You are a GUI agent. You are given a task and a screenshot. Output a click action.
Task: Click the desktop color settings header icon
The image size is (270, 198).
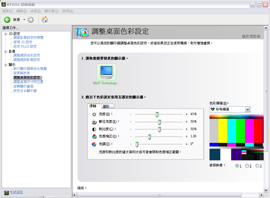[x=82, y=32]
